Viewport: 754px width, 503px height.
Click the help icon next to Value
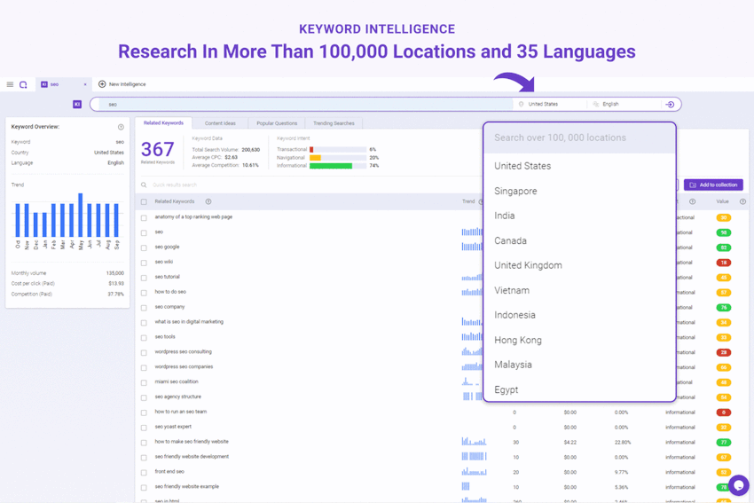pos(742,201)
